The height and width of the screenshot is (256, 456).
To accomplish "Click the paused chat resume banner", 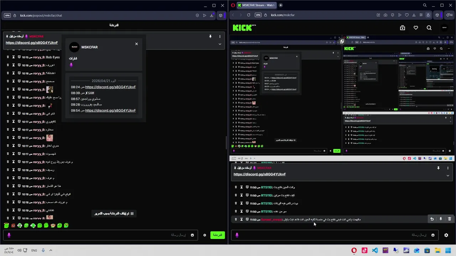I will point(114,213).
